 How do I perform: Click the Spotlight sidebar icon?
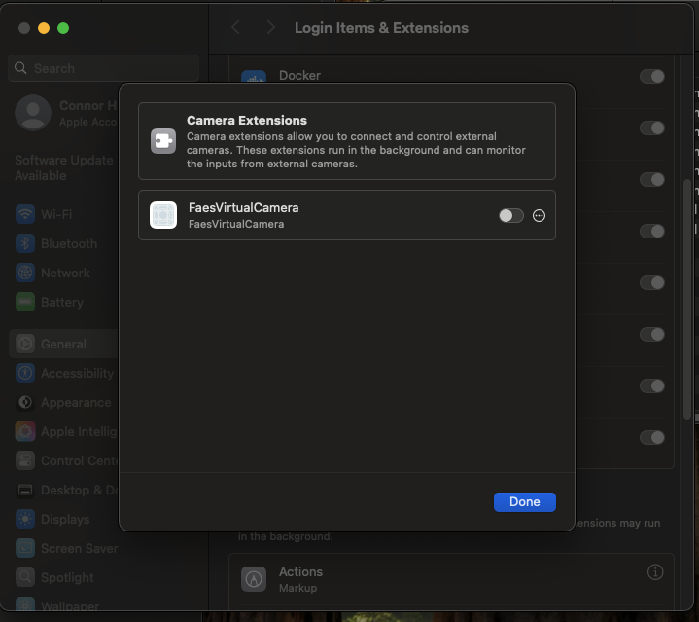tap(25, 577)
